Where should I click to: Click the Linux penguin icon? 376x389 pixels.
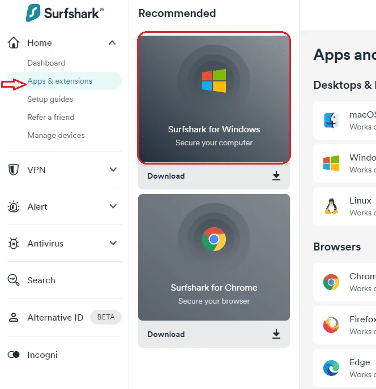pyautogui.click(x=331, y=206)
